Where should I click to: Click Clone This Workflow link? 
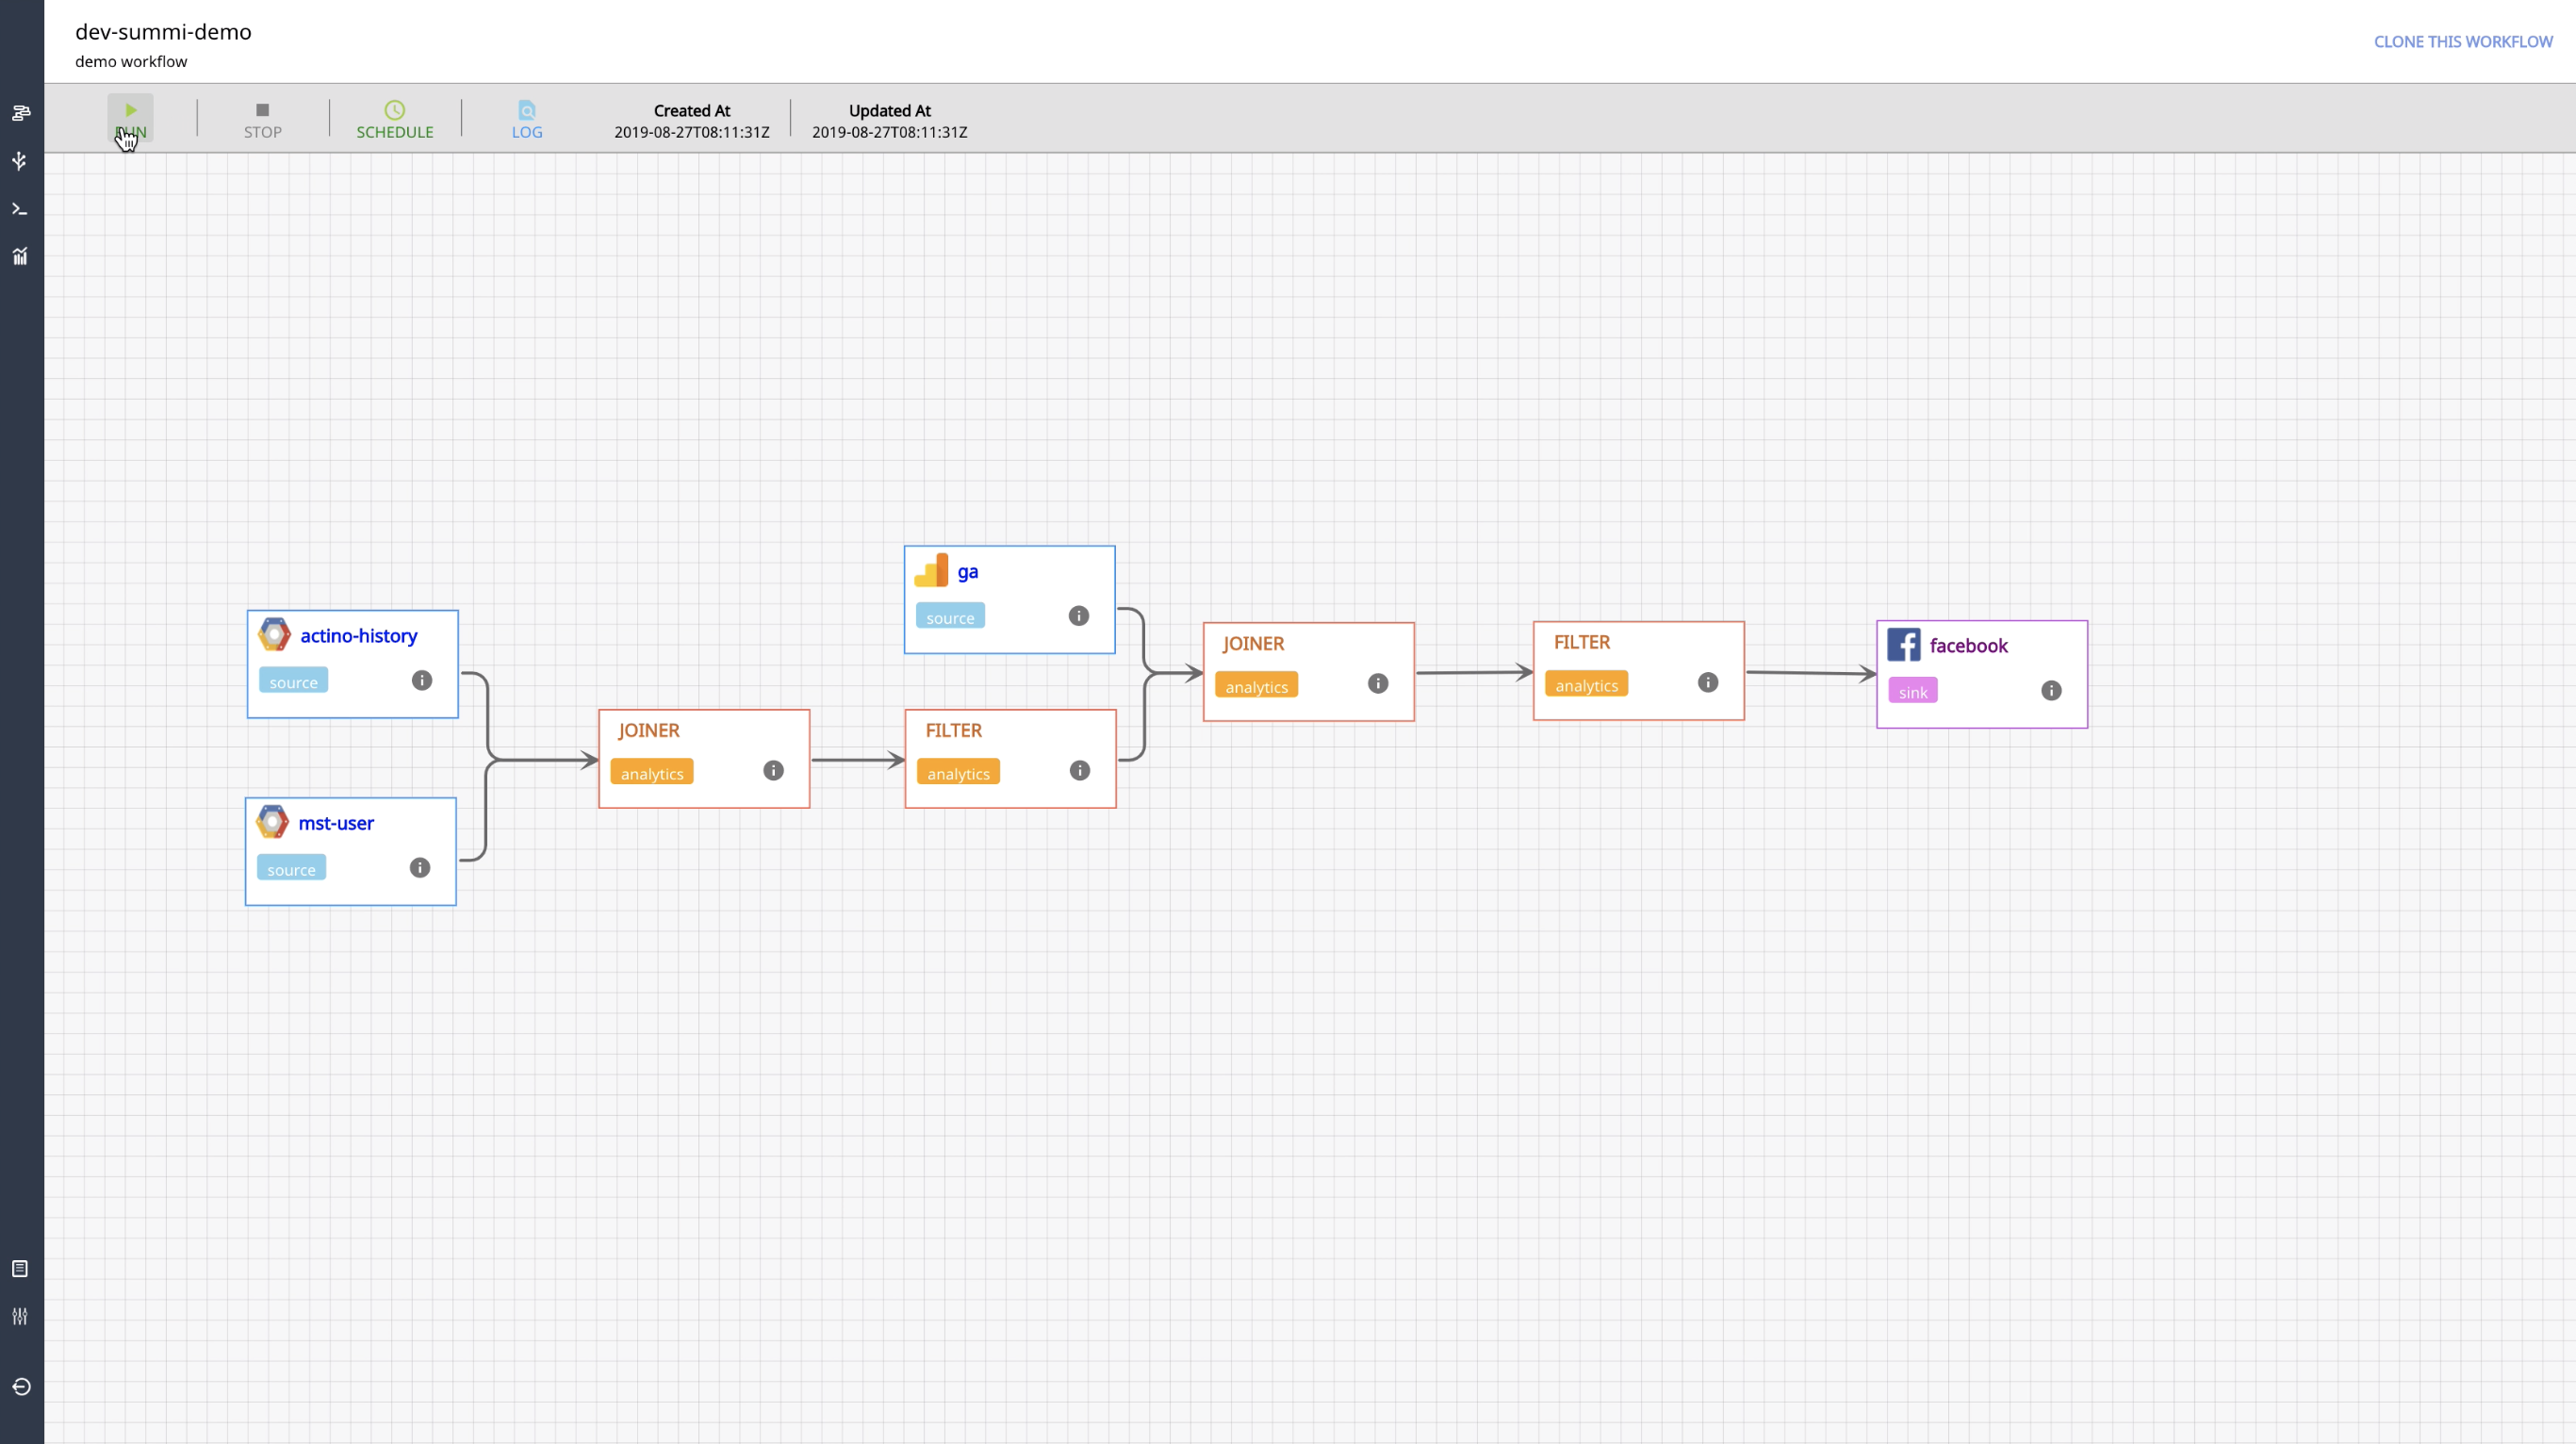coord(2462,42)
